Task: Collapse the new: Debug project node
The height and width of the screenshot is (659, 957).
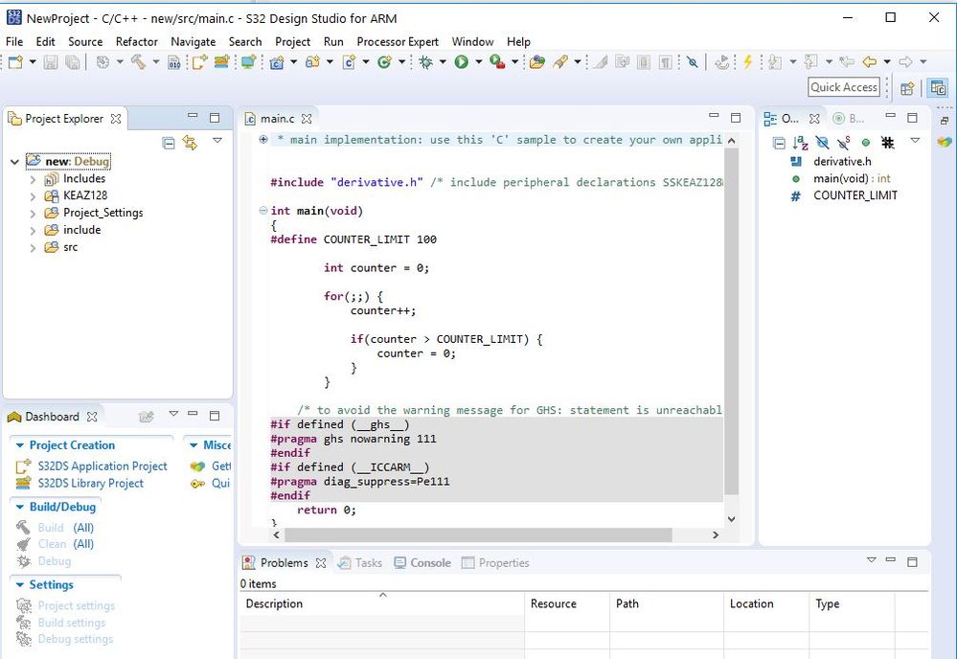Action: 14,162
